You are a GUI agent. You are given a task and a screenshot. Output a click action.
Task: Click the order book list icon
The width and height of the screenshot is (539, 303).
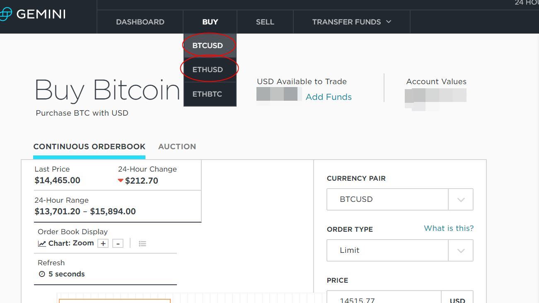[x=143, y=243]
